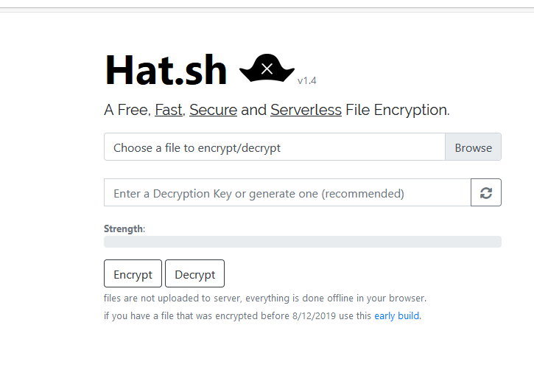The height and width of the screenshot is (384, 534).
Task: Click the underlined word Fast
Action: 169,111
